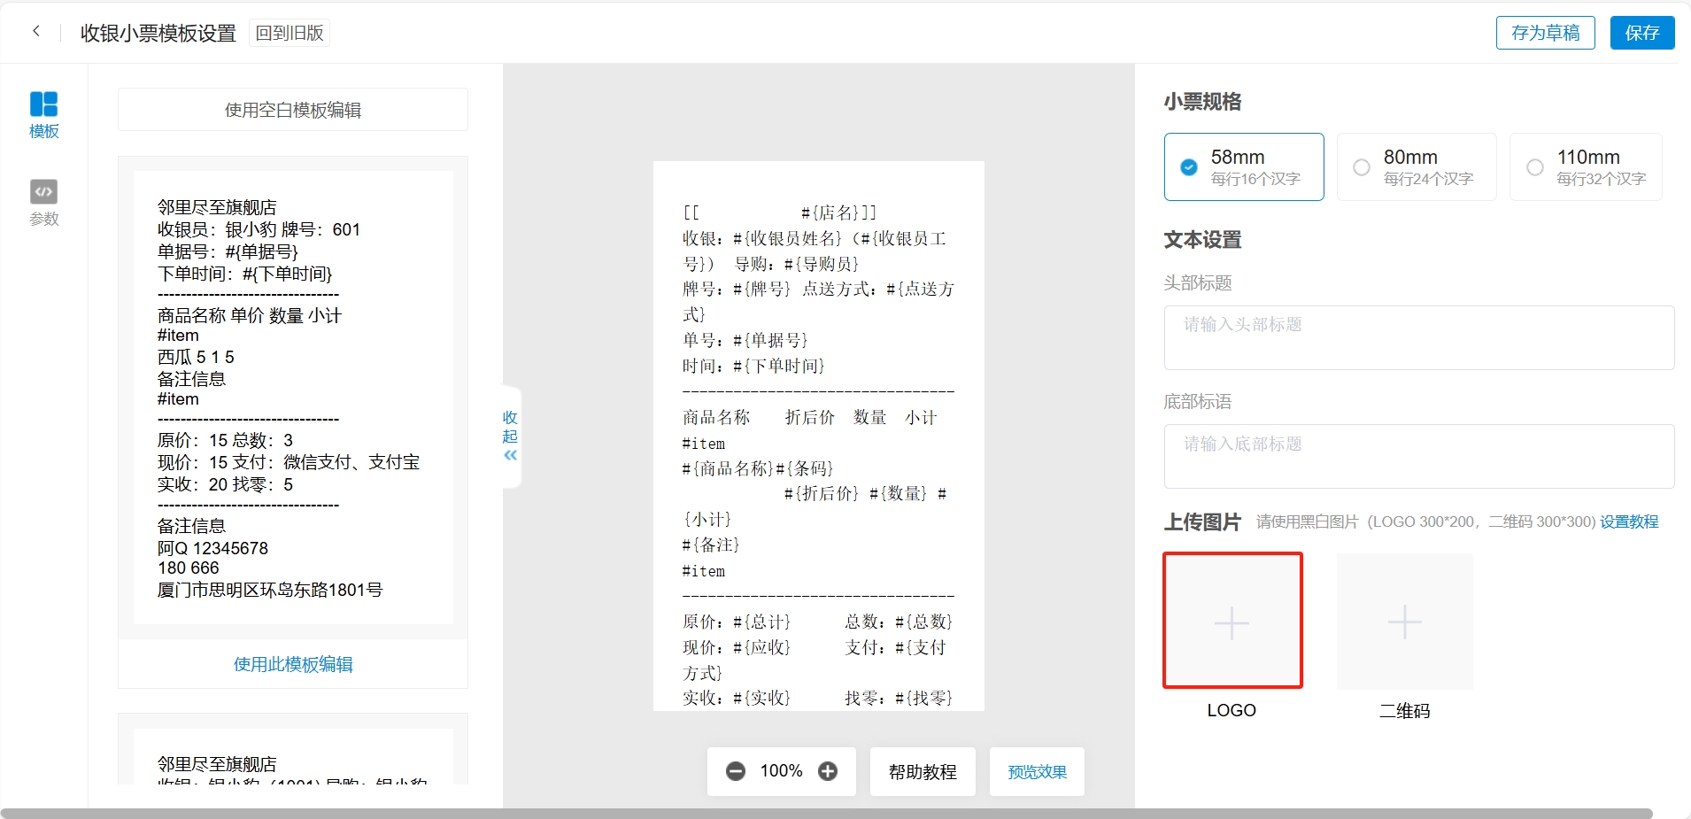Image resolution: width=1691 pixels, height=819 pixels.
Task: Select 58mm receipt size
Action: pos(1243,166)
